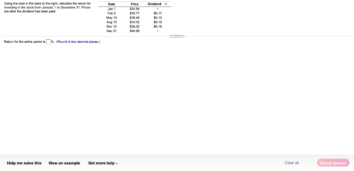Select the Feb 5 dividend $0.17
The height and width of the screenshot is (171, 354).
coord(158,13)
